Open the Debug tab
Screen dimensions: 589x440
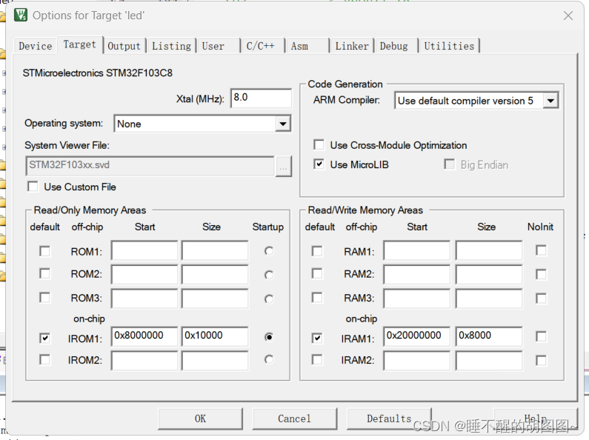point(396,46)
